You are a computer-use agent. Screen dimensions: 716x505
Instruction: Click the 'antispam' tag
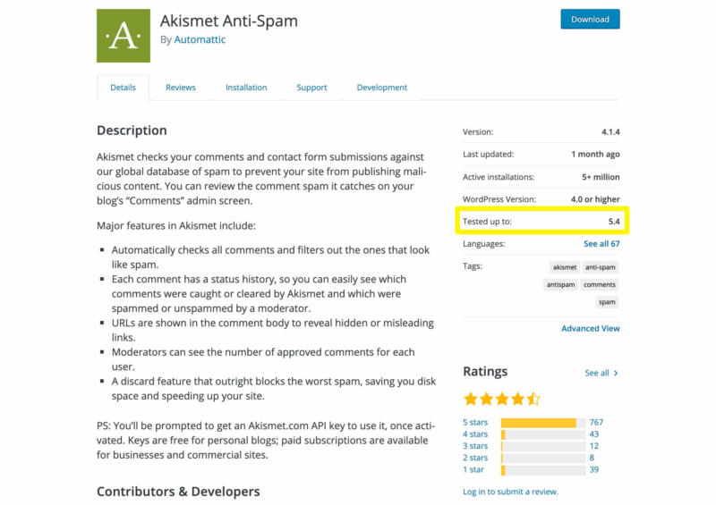point(561,284)
